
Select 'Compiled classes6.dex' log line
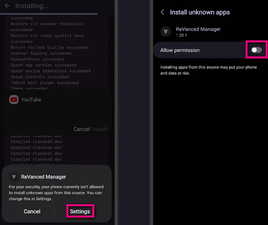36,147
